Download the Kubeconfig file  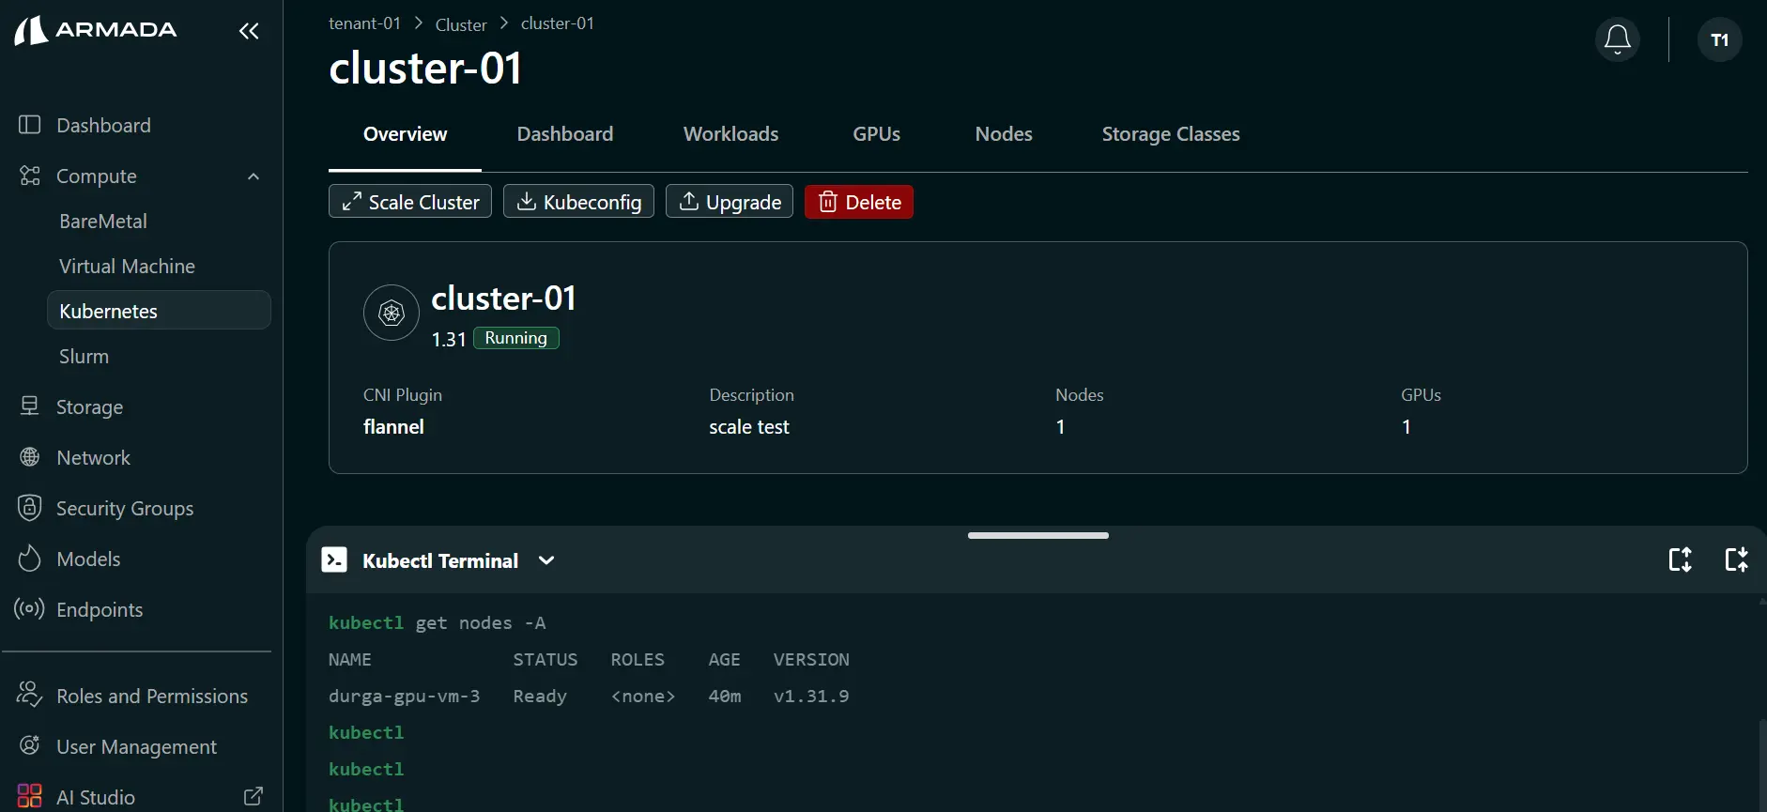(x=578, y=201)
